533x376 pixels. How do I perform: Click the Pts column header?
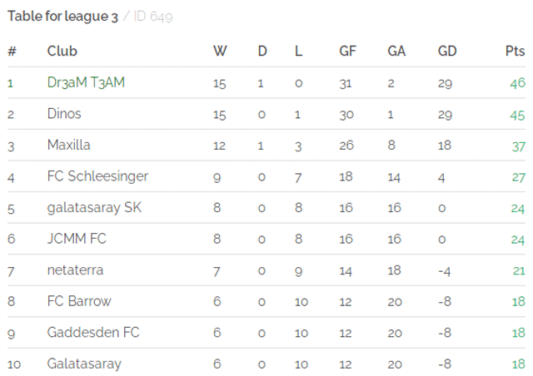(x=515, y=52)
